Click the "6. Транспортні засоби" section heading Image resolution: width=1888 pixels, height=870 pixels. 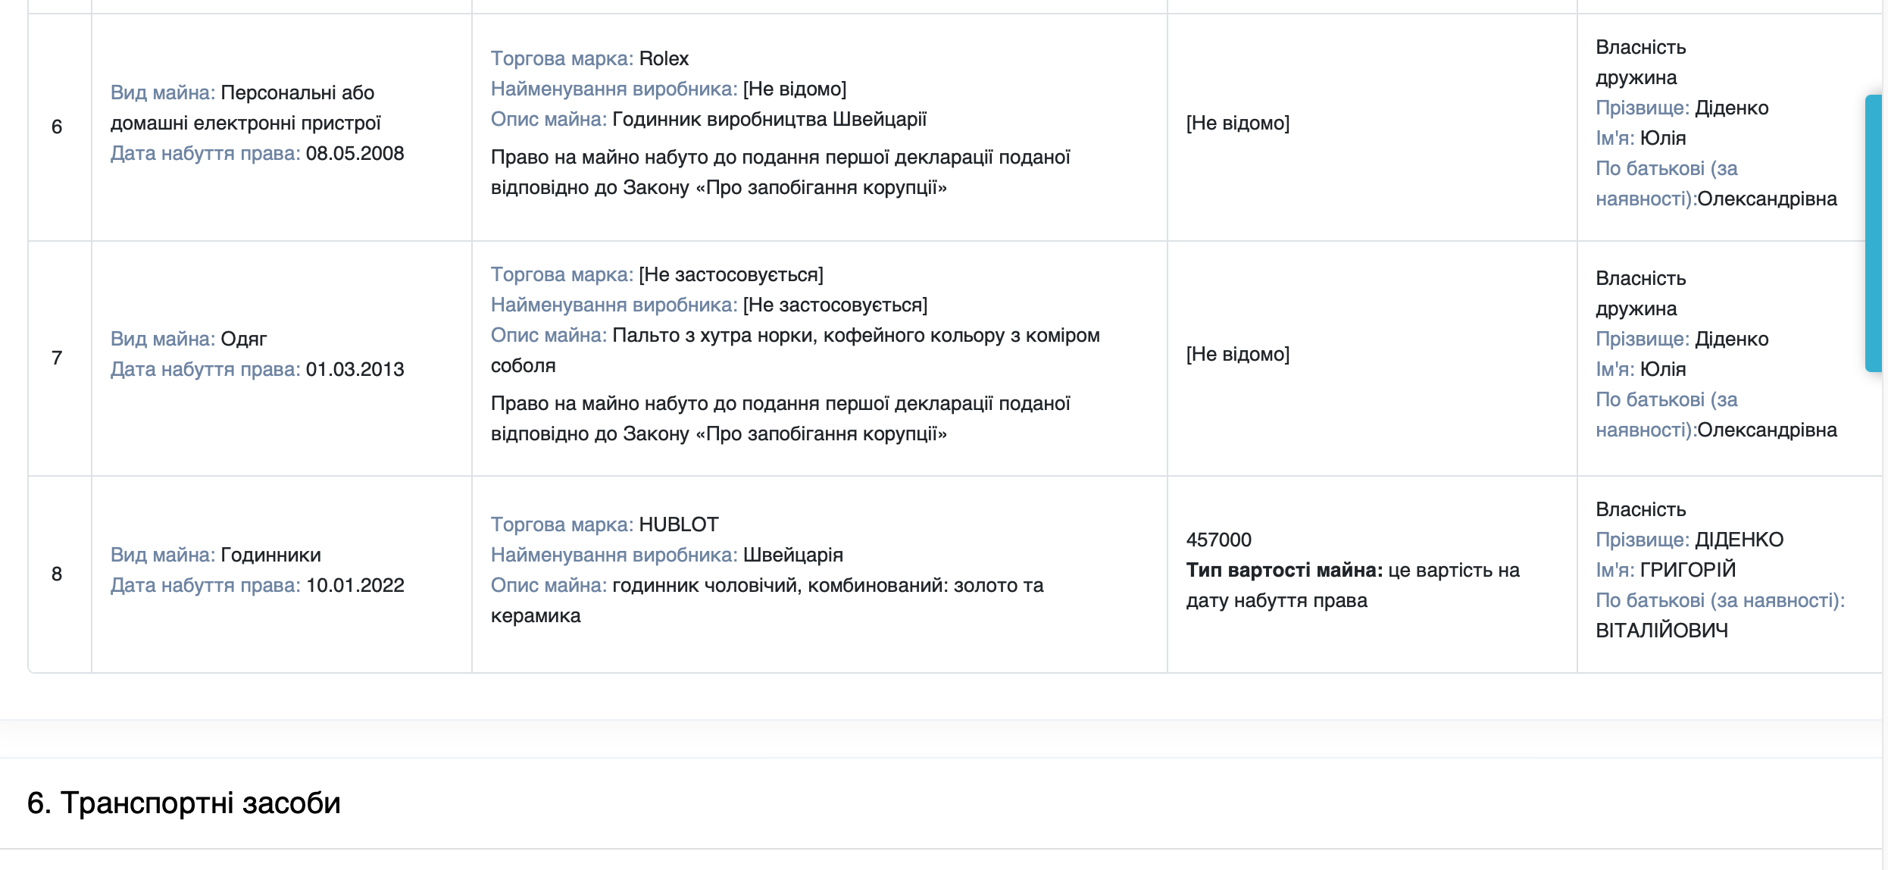(183, 803)
